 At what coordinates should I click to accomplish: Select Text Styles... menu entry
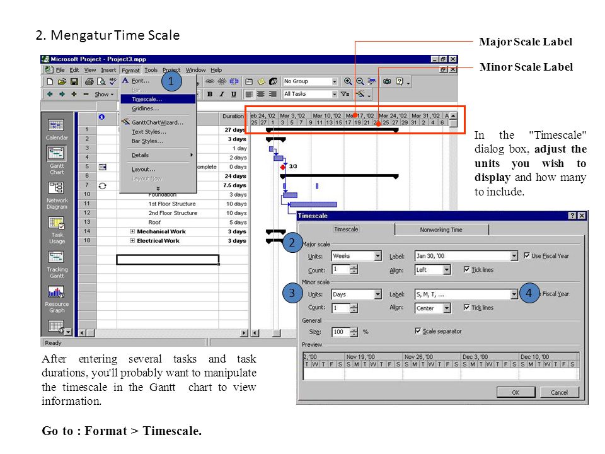pos(158,132)
